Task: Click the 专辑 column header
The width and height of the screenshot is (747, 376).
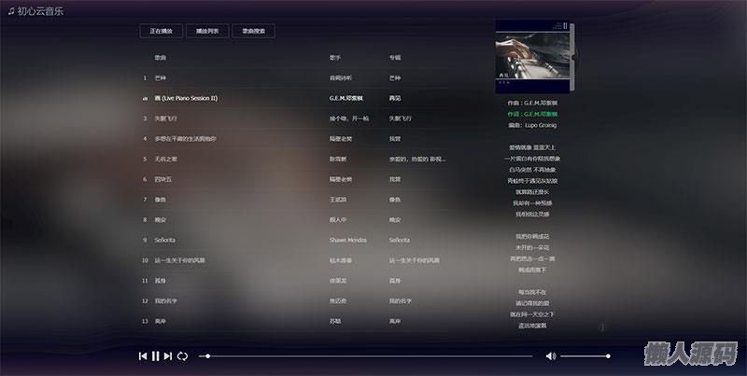Action: coord(395,58)
